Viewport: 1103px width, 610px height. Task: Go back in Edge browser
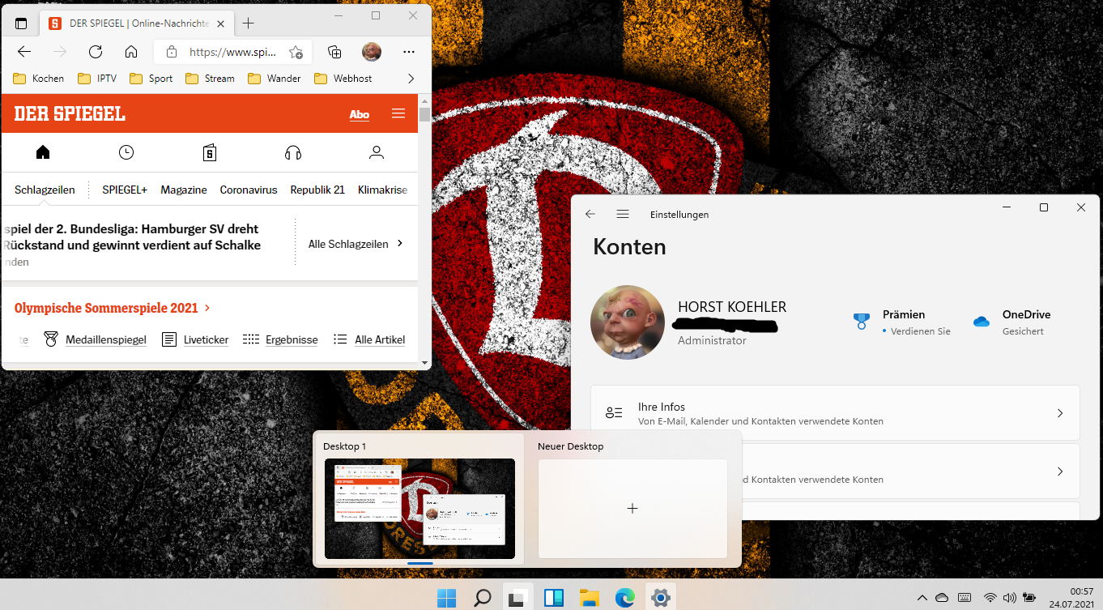coord(24,52)
